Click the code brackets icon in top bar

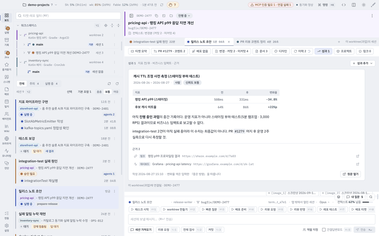(344, 5)
